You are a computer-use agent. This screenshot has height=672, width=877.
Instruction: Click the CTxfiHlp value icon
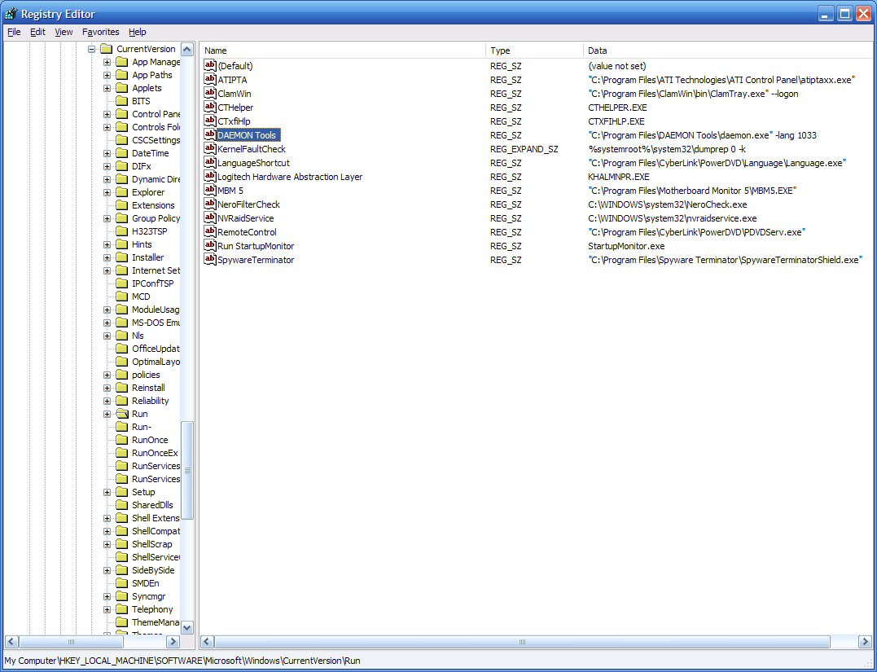tap(210, 121)
